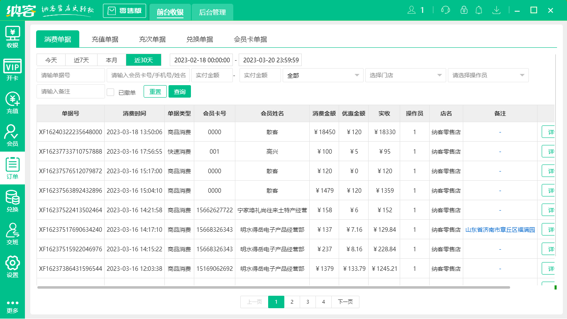
Task: Click the 查询 search button
Action: pyautogui.click(x=179, y=92)
